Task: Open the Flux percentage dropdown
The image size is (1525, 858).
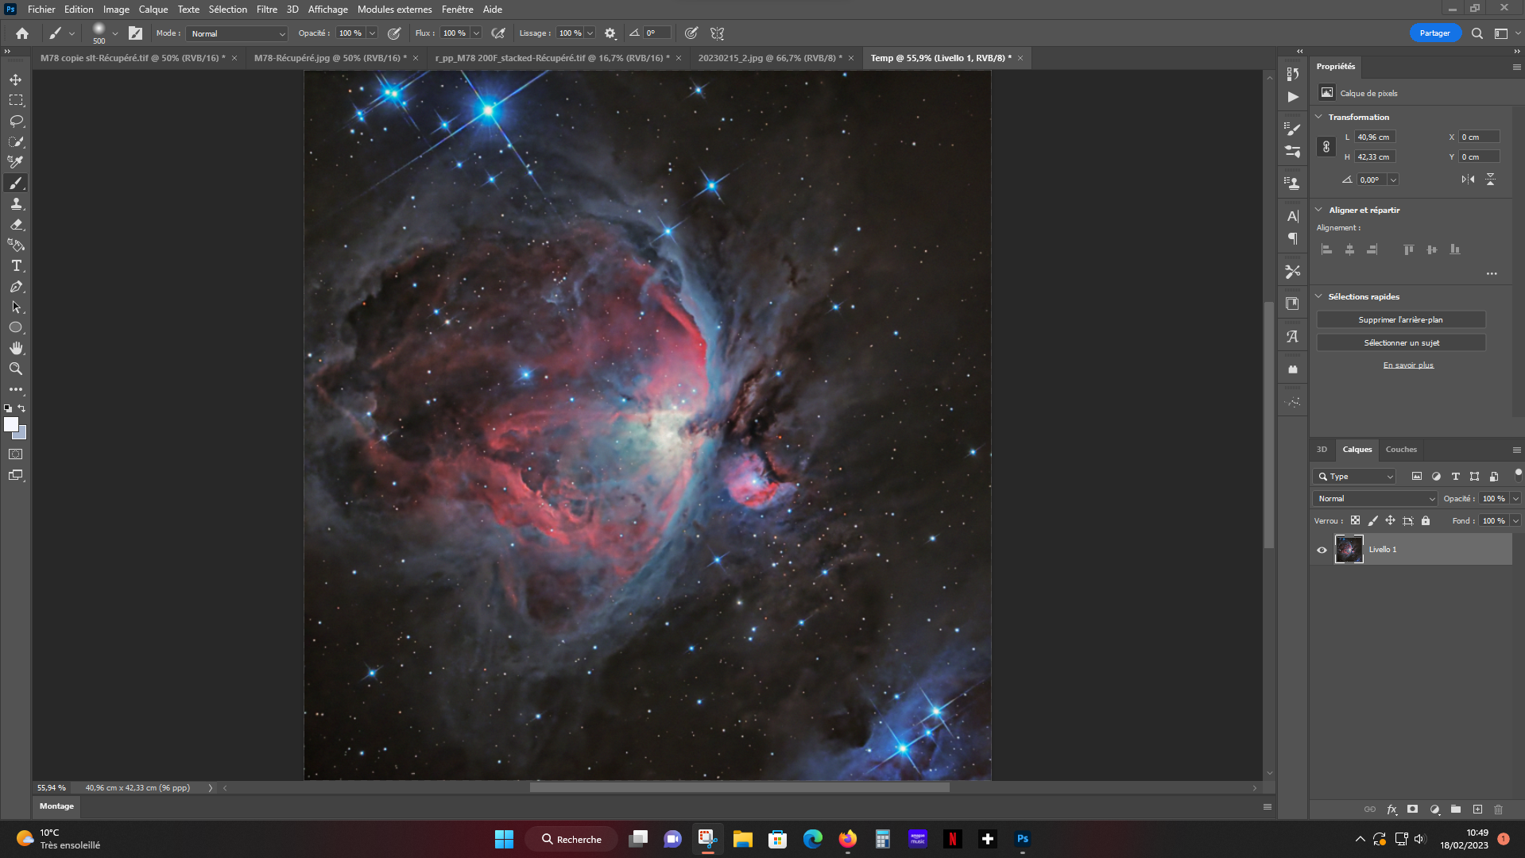Action: (x=476, y=33)
